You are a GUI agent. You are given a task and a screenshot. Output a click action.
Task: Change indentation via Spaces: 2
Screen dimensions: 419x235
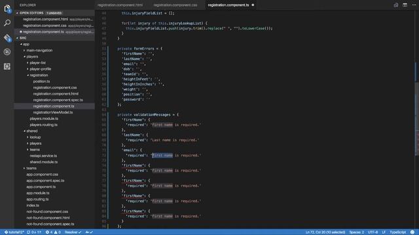pos(356,232)
